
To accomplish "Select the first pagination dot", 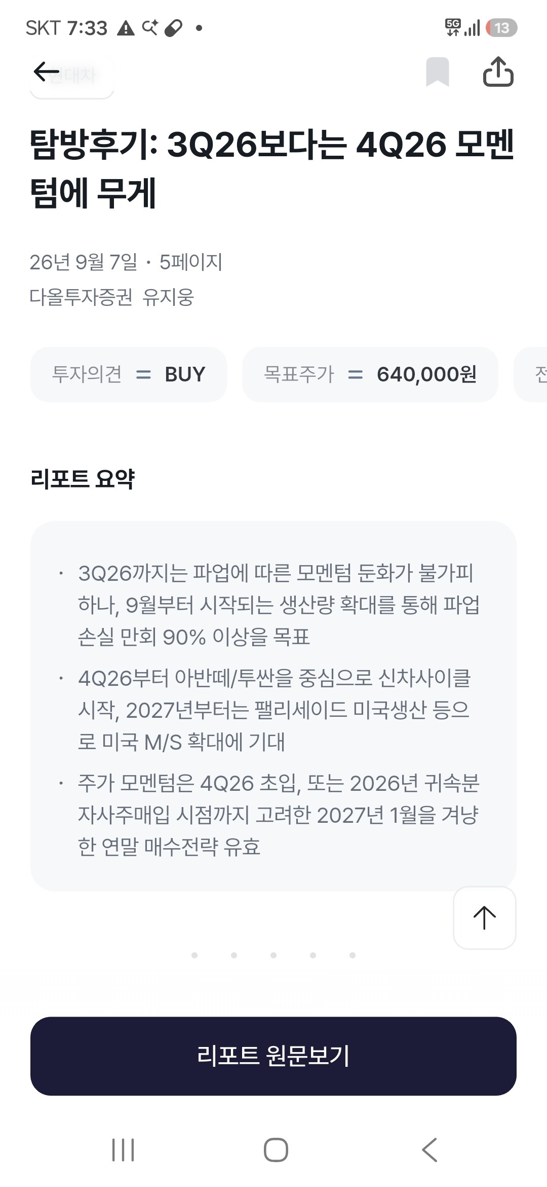I will point(194,955).
